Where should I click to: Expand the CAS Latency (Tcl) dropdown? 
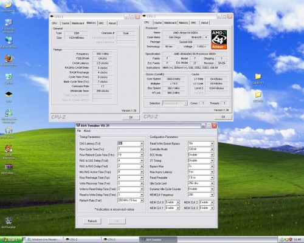(142, 143)
